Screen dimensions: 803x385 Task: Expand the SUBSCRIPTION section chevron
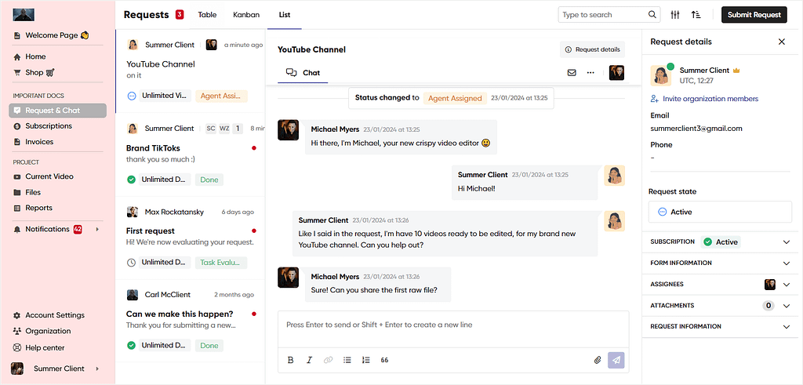coord(787,242)
